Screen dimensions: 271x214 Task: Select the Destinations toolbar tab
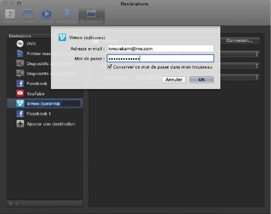[x=91, y=16]
